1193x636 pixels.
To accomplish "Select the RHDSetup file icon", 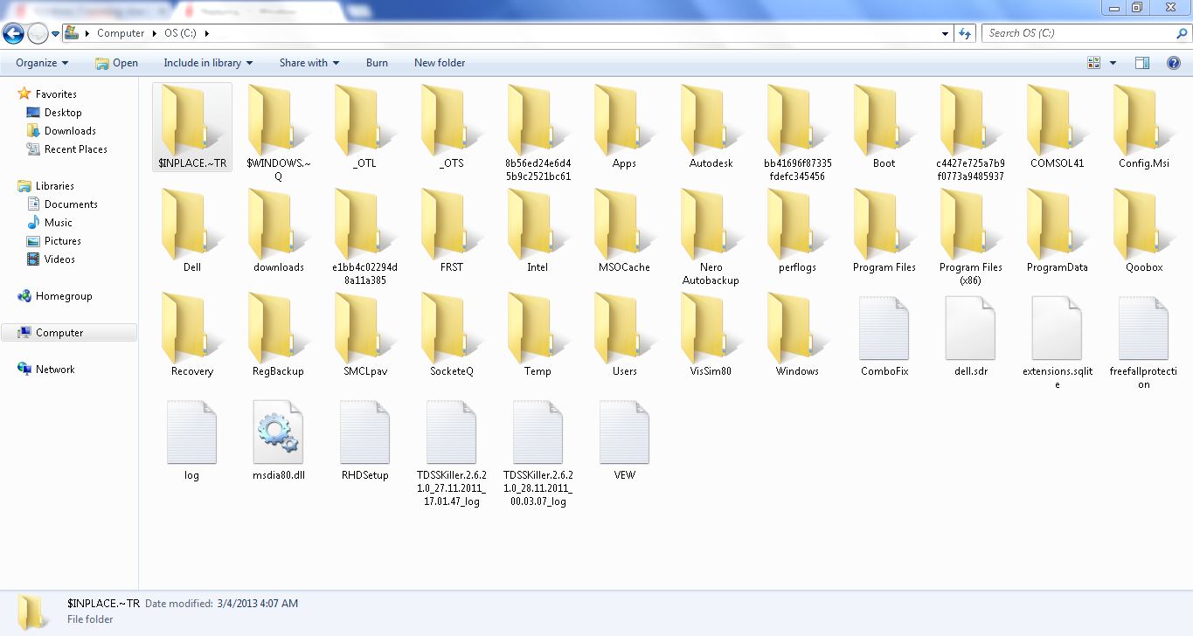I will [364, 432].
